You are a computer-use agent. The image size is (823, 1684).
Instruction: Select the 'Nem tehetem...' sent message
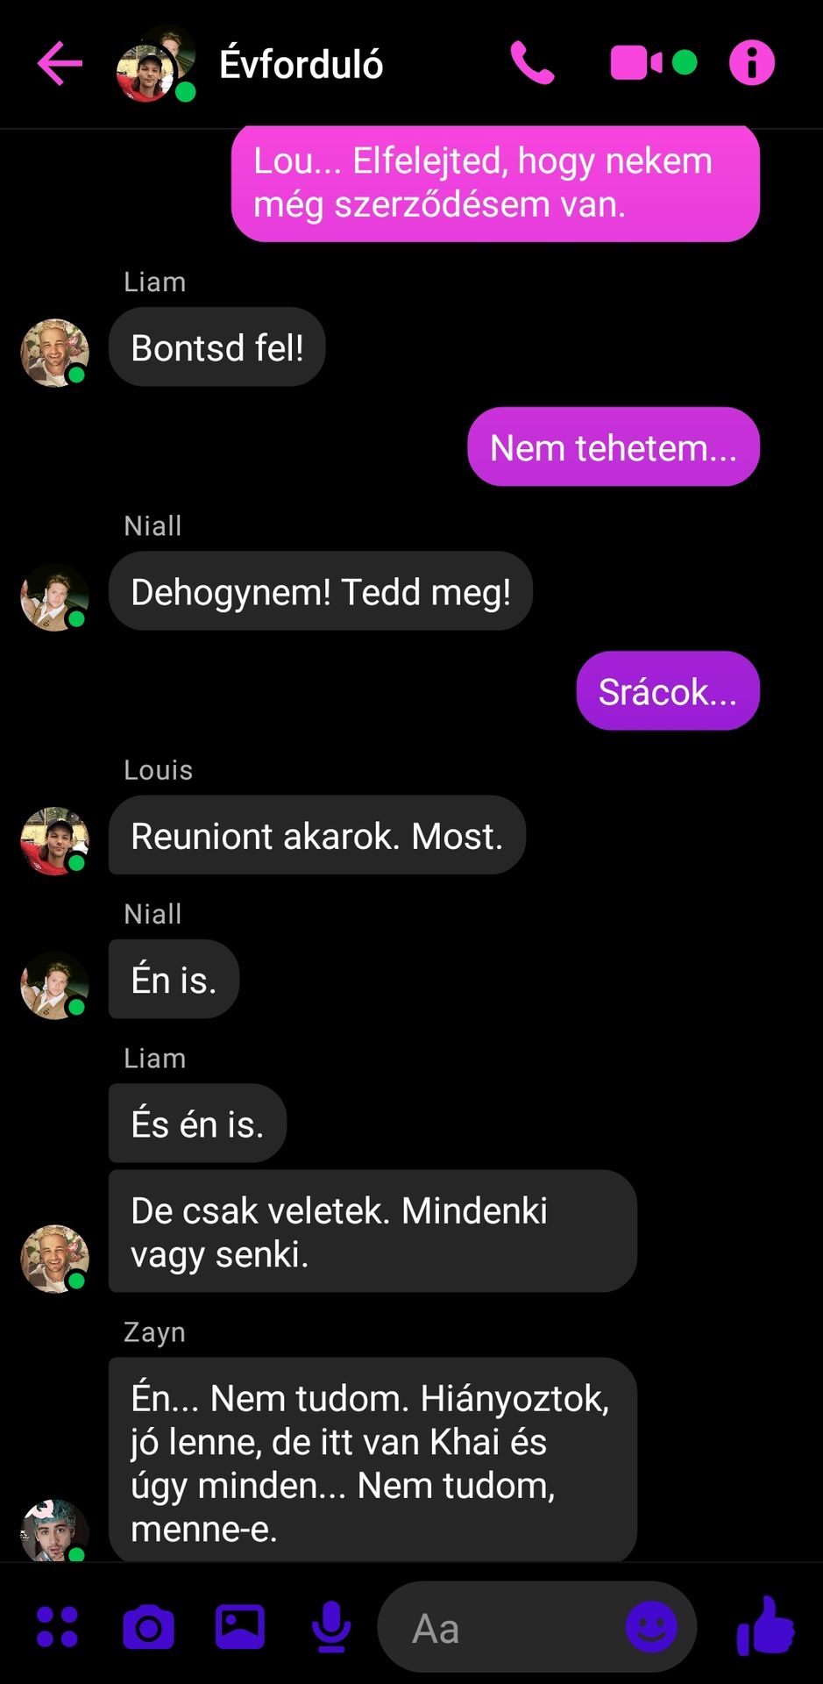pyautogui.click(x=614, y=447)
